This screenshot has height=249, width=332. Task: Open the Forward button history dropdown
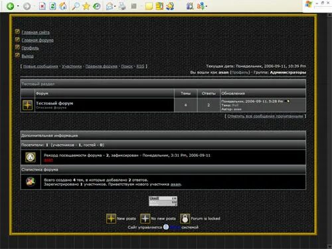click(35, 6)
